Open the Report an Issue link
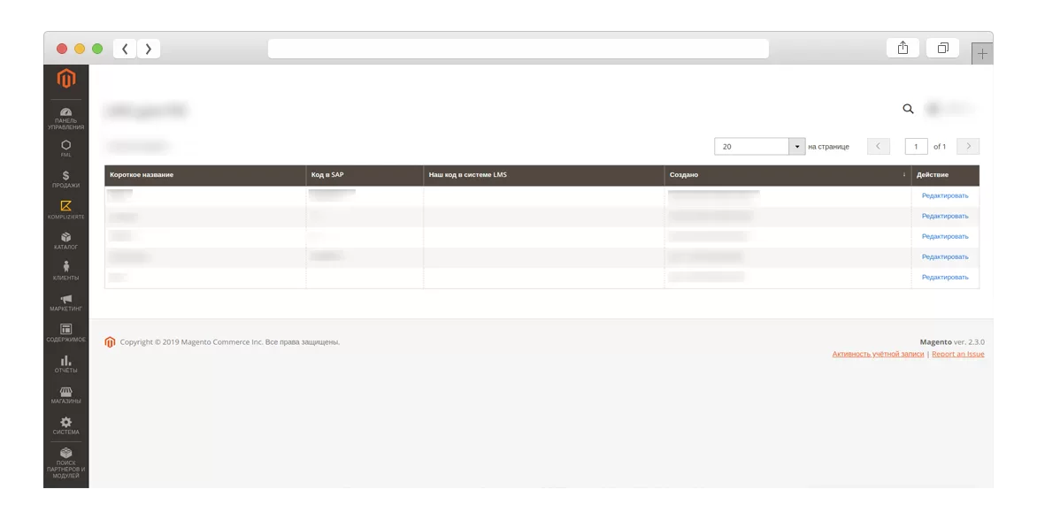The width and height of the screenshot is (1037, 520). click(957, 354)
